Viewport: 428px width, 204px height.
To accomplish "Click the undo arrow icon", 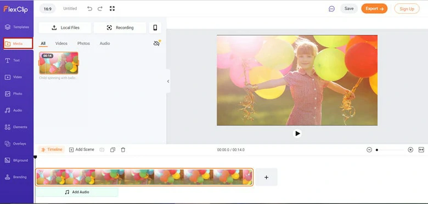I will coord(89,9).
